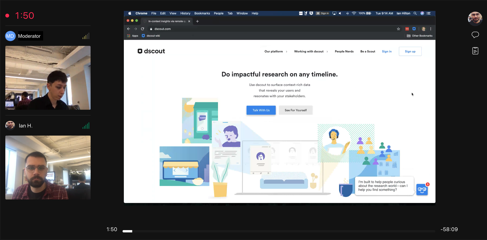Open Spotlight search in menu bar

(415, 13)
